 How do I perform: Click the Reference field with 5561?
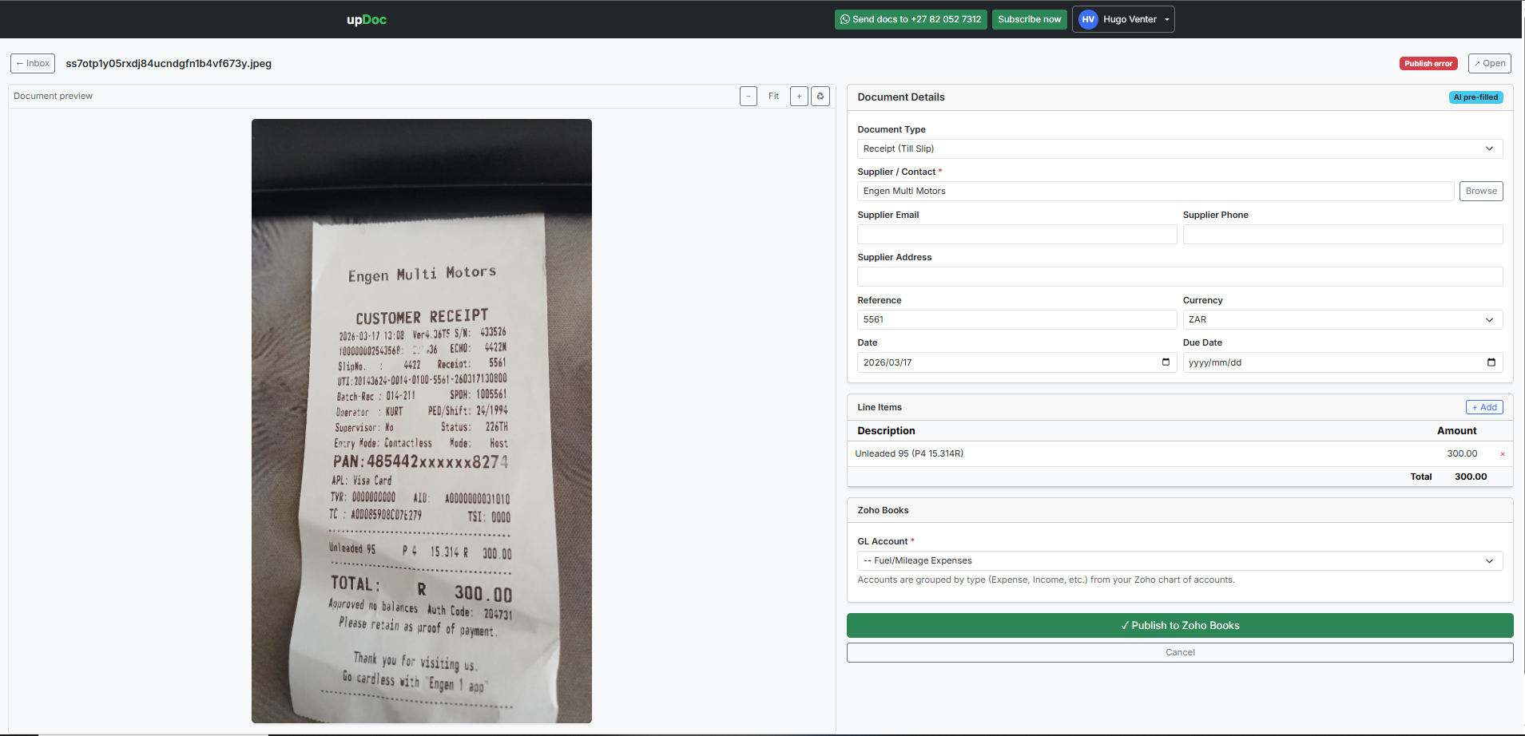click(1017, 319)
